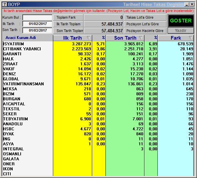Select the TEKSTIL row name

click(12, 109)
